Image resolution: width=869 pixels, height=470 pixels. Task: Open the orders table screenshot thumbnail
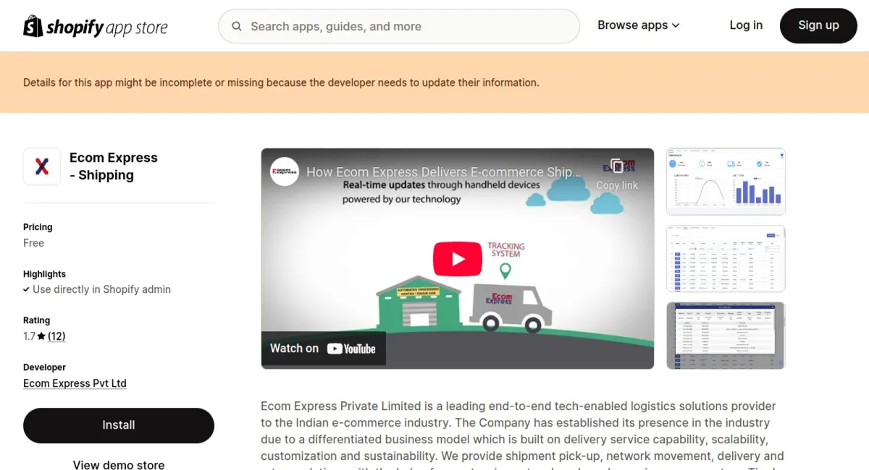point(726,259)
